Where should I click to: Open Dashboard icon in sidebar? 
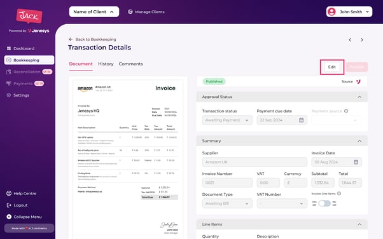(9, 48)
